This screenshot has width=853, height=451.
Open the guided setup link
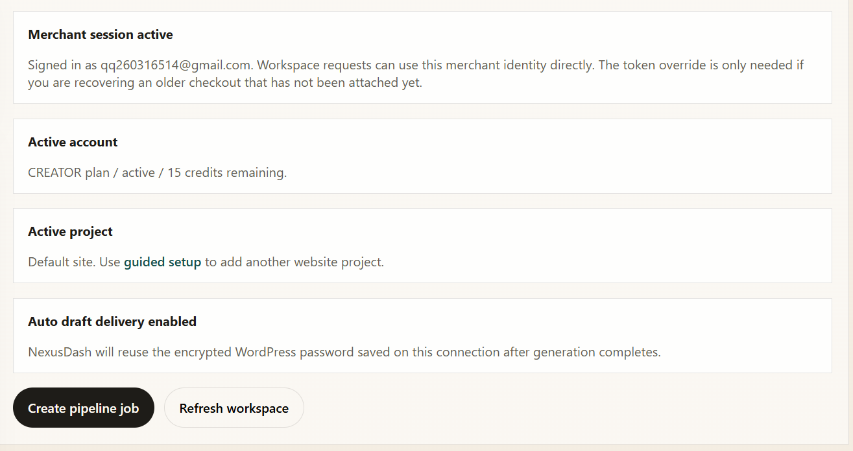click(162, 262)
